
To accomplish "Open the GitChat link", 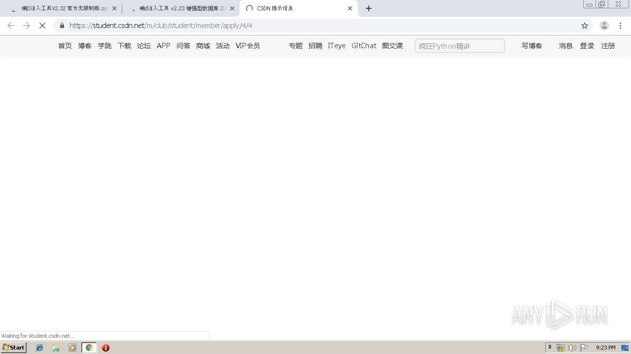I will point(364,46).
